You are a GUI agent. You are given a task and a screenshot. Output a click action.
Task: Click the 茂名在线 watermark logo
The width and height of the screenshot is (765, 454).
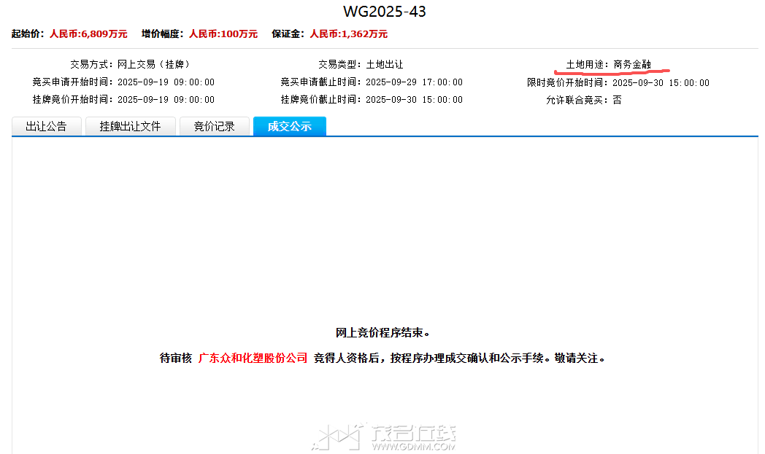click(x=384, y=436)
